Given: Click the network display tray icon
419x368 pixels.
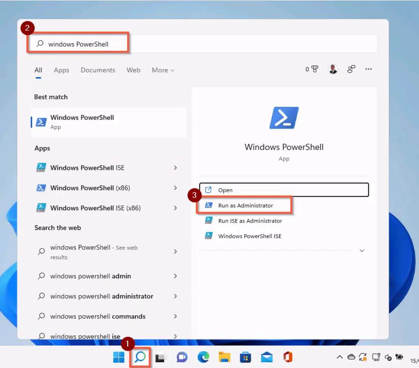Looking at the screenshot, I should pyautogui.click(x=376, y=357).
